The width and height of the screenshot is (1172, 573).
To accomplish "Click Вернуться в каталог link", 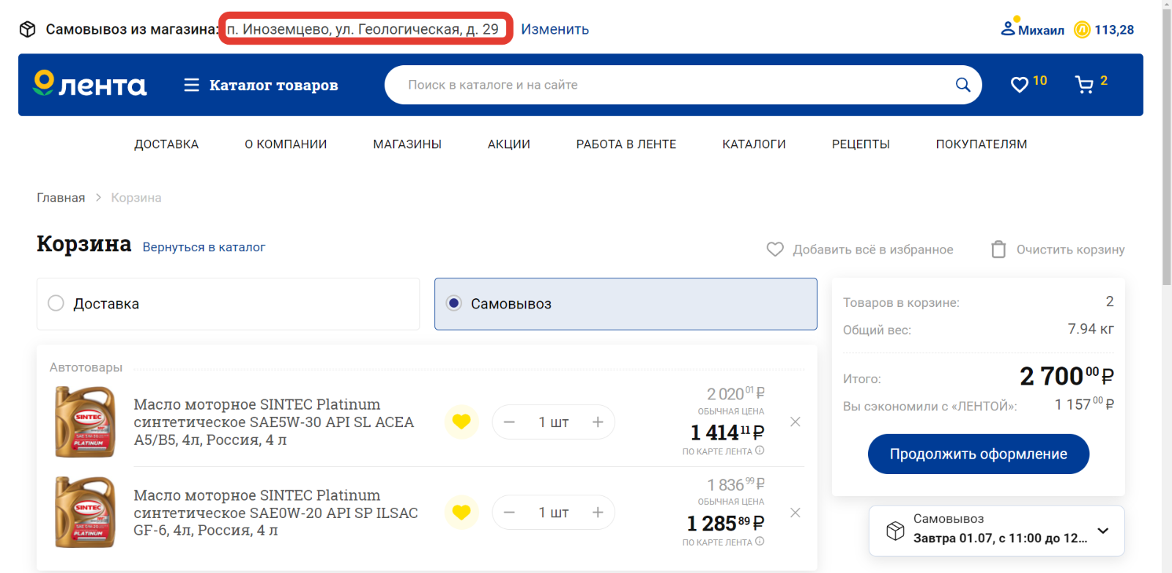I will pyautogui.click(x=204, y=247).
